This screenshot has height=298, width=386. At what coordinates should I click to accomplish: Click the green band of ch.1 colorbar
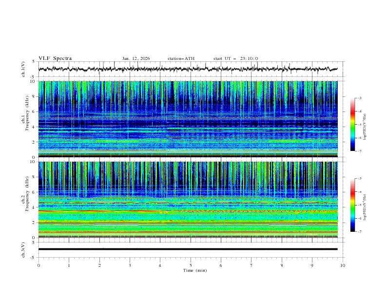[x=353, y=128]
